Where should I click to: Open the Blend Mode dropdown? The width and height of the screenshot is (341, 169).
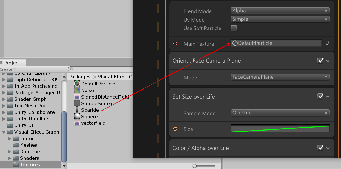coord(280,11)
